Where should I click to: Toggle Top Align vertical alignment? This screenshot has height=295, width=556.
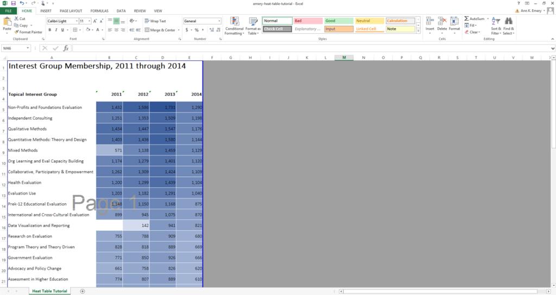[110, 21]
